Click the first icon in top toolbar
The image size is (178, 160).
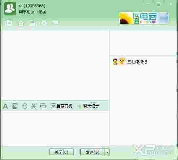[9, 23]
